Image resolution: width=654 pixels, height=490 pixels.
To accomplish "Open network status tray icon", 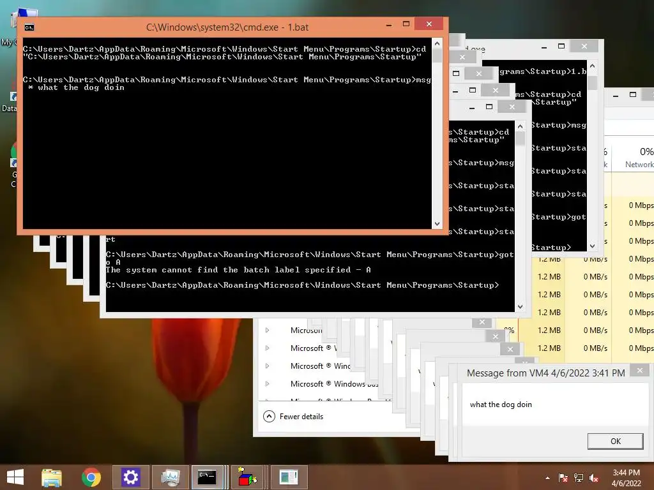I will pyautogui.click(x=579, y=478).
